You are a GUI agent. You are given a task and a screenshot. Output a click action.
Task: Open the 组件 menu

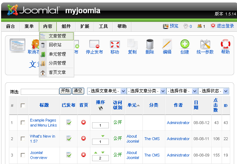[66, 26]
